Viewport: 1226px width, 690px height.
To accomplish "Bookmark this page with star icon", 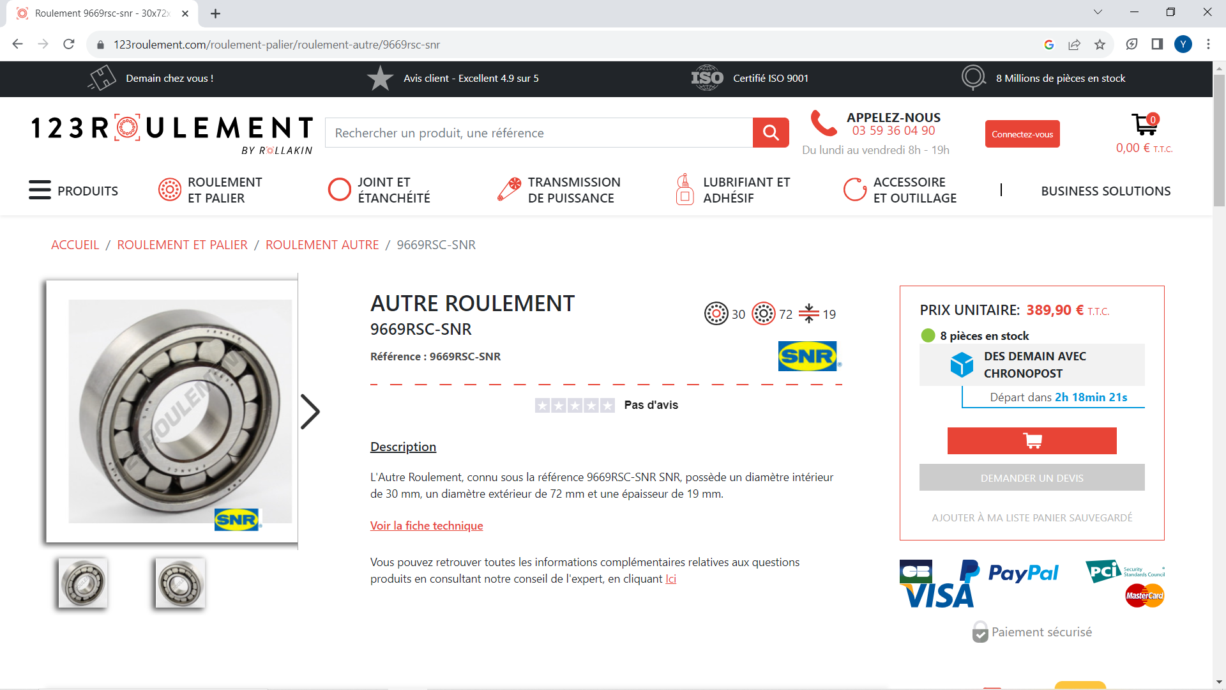I will (x=1100, y=44).
